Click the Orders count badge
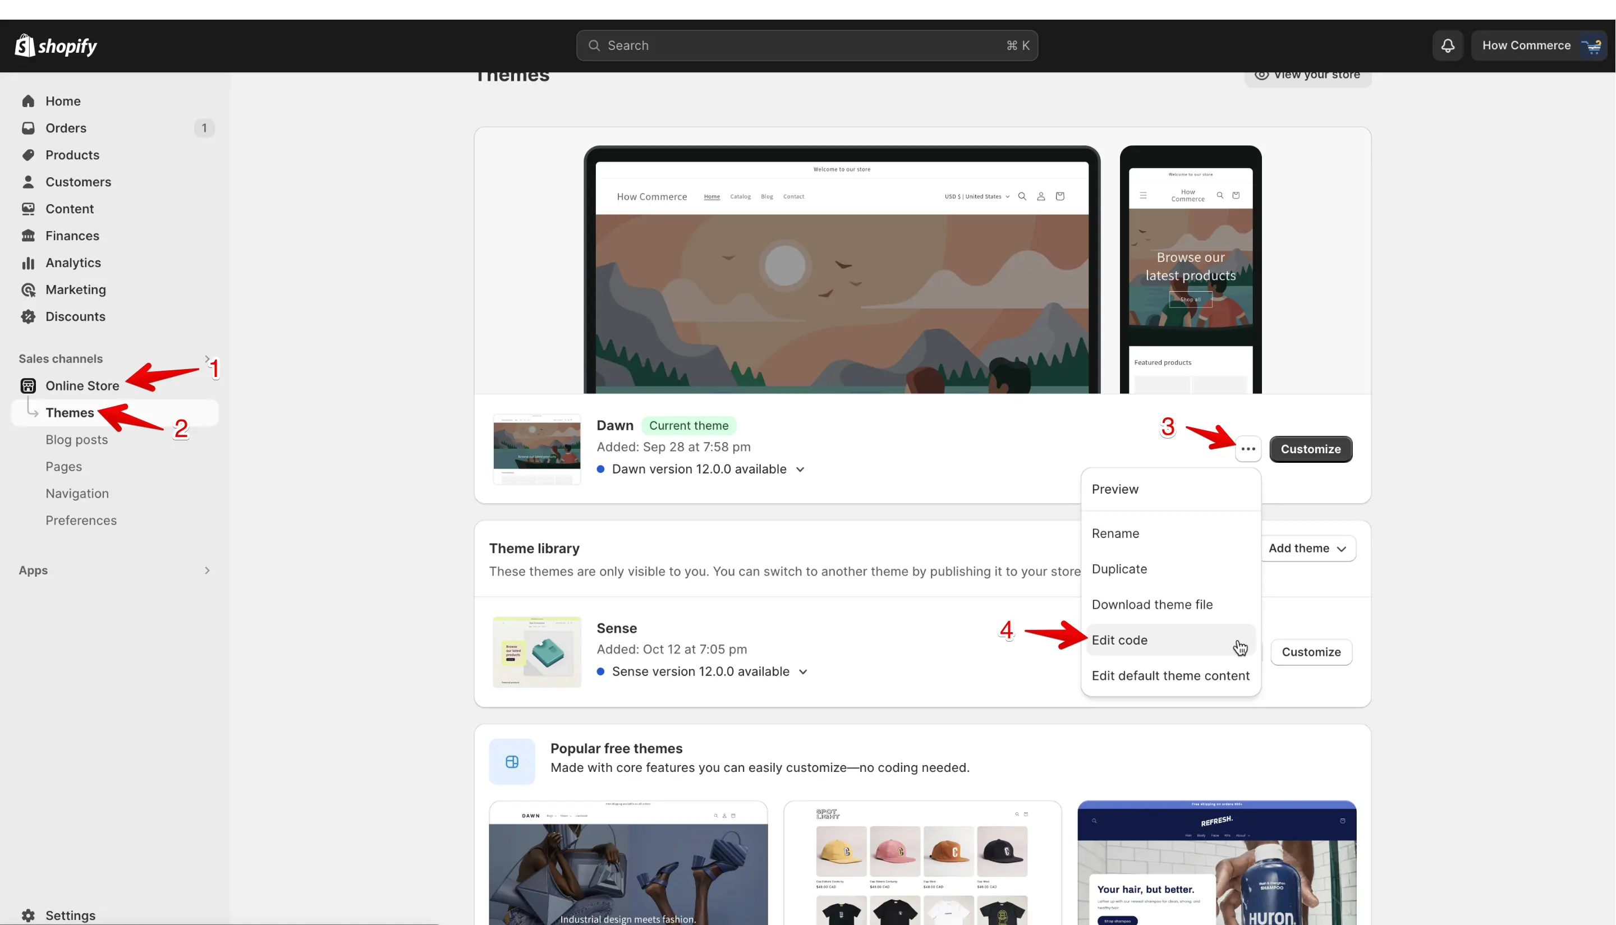This screenshot has height=925, width=1616. [204, 128]
